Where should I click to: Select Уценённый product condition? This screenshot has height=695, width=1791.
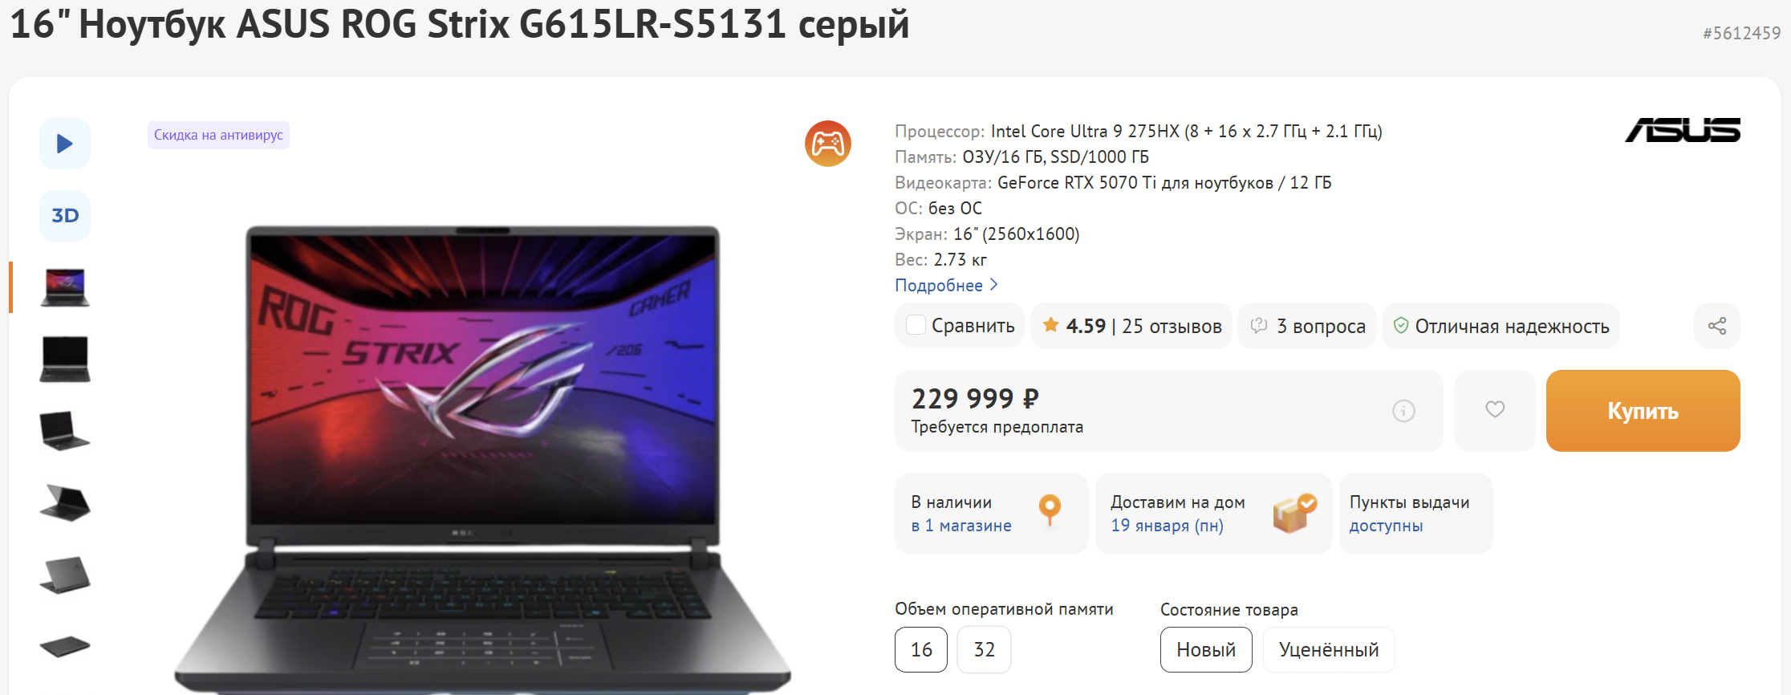point(1329,649)
